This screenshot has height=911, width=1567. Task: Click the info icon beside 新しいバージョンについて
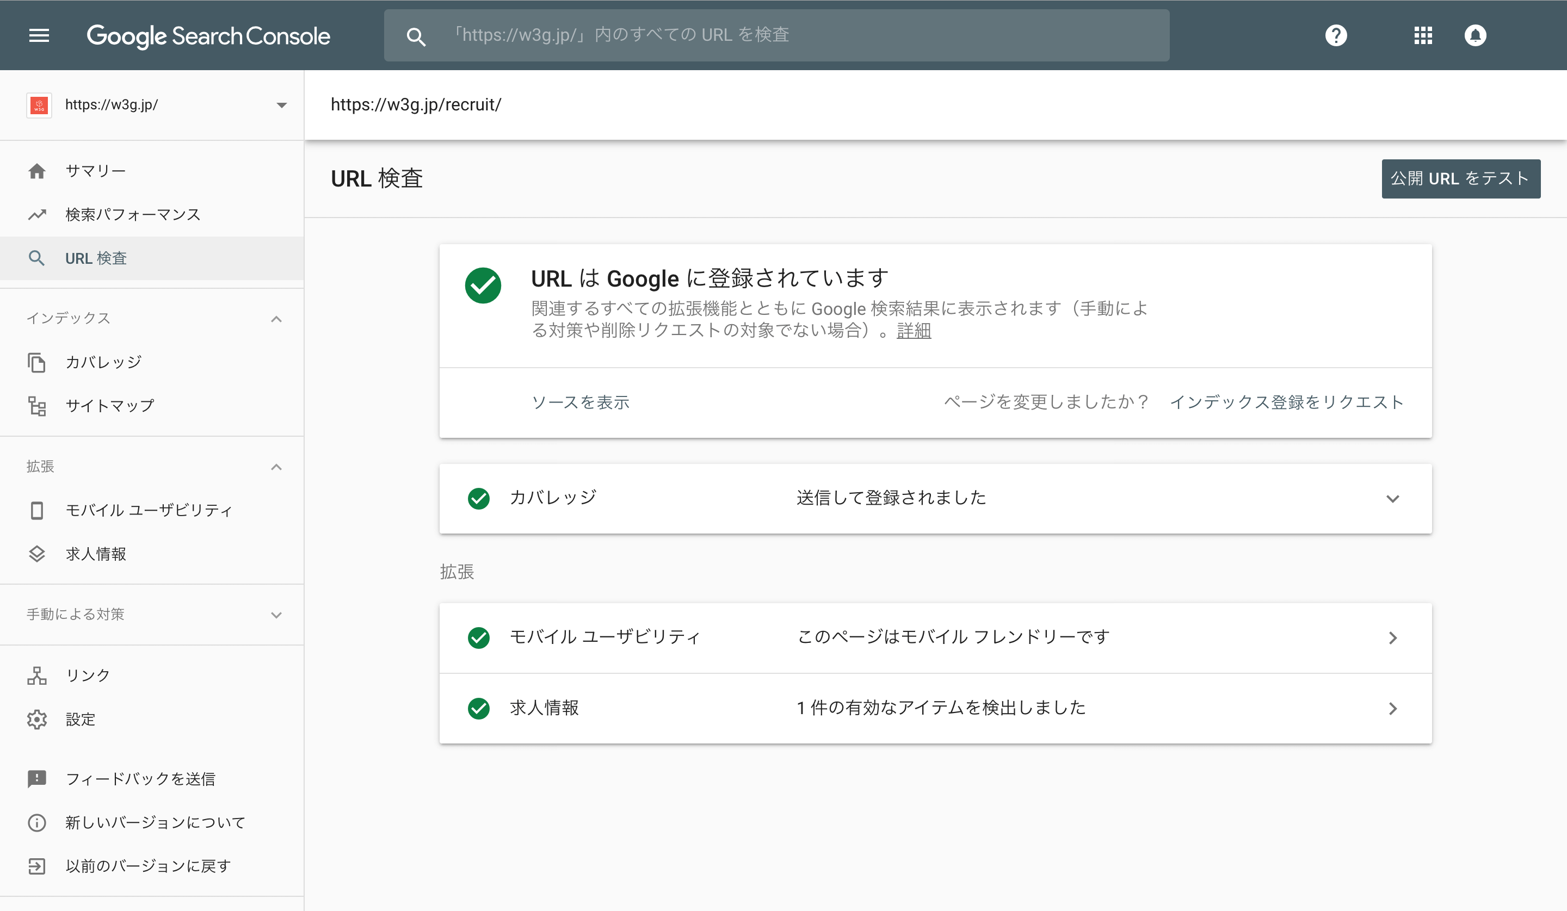[36, 822]
